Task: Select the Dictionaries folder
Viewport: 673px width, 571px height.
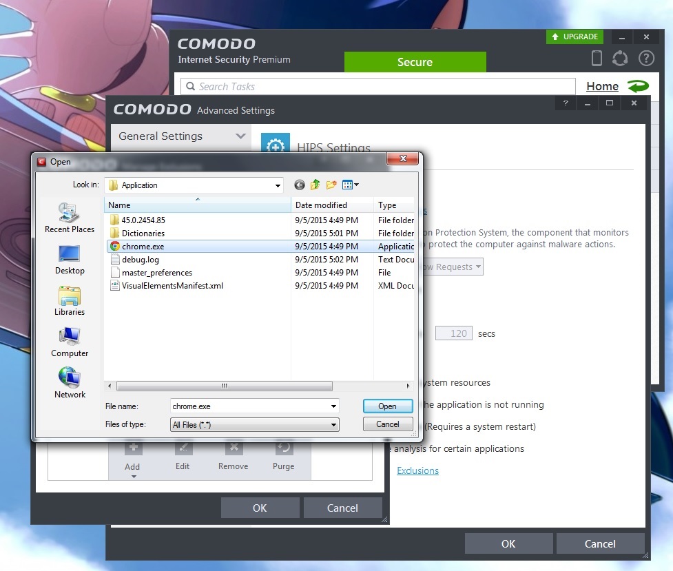Action: 261,233
